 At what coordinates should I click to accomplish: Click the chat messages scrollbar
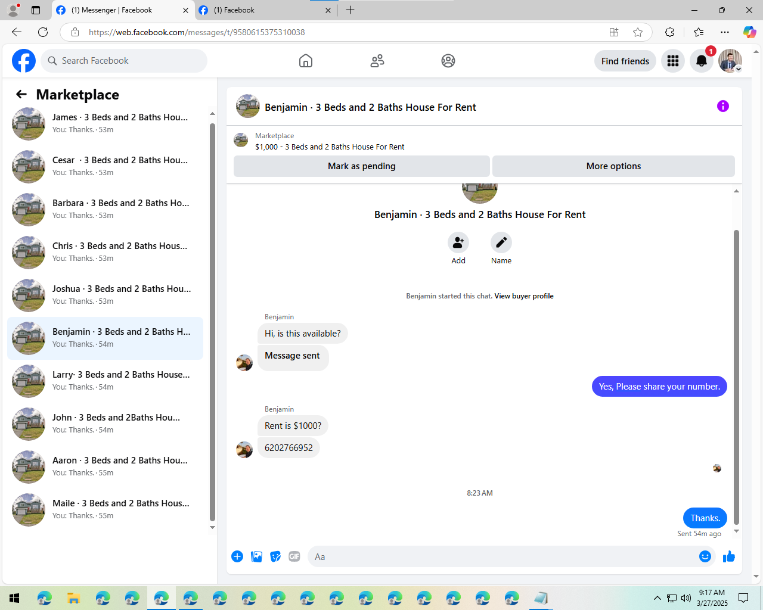pos(736,377)
